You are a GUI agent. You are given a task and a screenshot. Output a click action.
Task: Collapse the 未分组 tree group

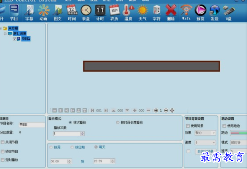1,28
